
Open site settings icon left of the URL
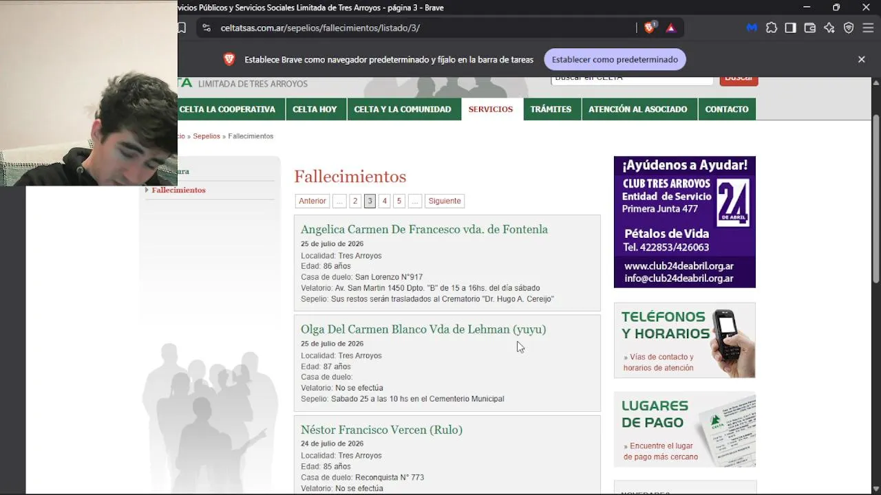(x=206, y=28)
